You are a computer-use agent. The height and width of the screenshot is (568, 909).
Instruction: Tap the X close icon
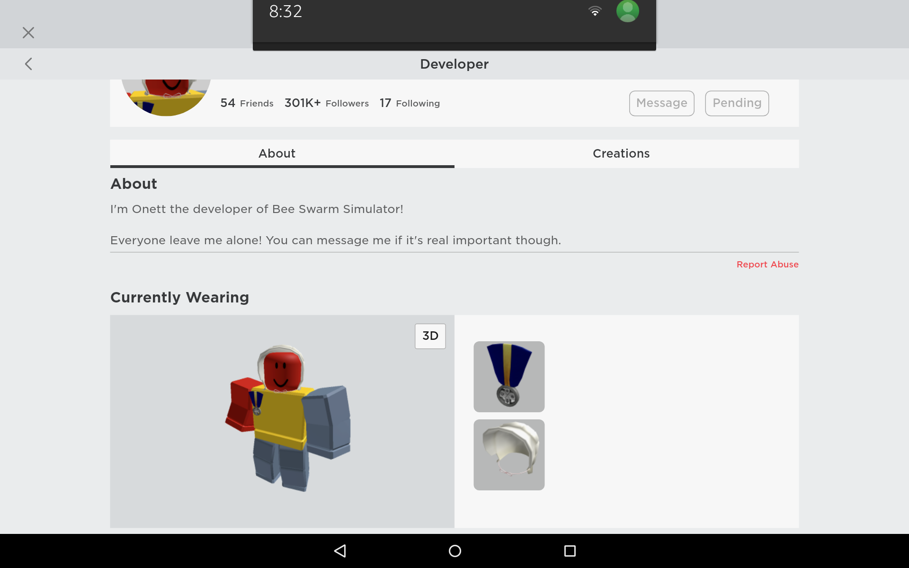pos(28,33)
